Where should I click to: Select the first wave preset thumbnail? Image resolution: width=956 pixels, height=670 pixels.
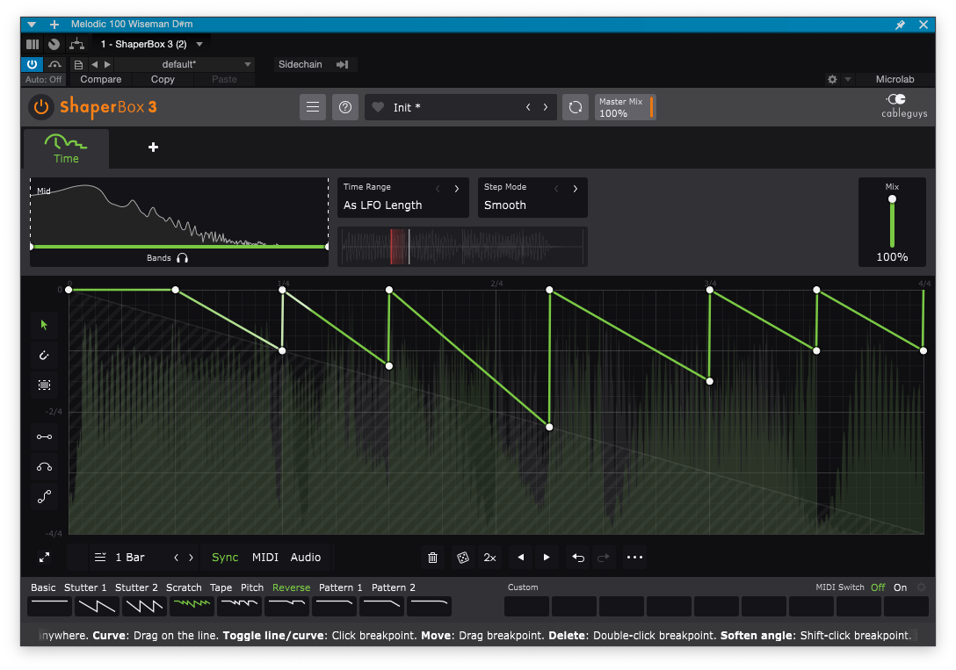[x=49, y=606]
